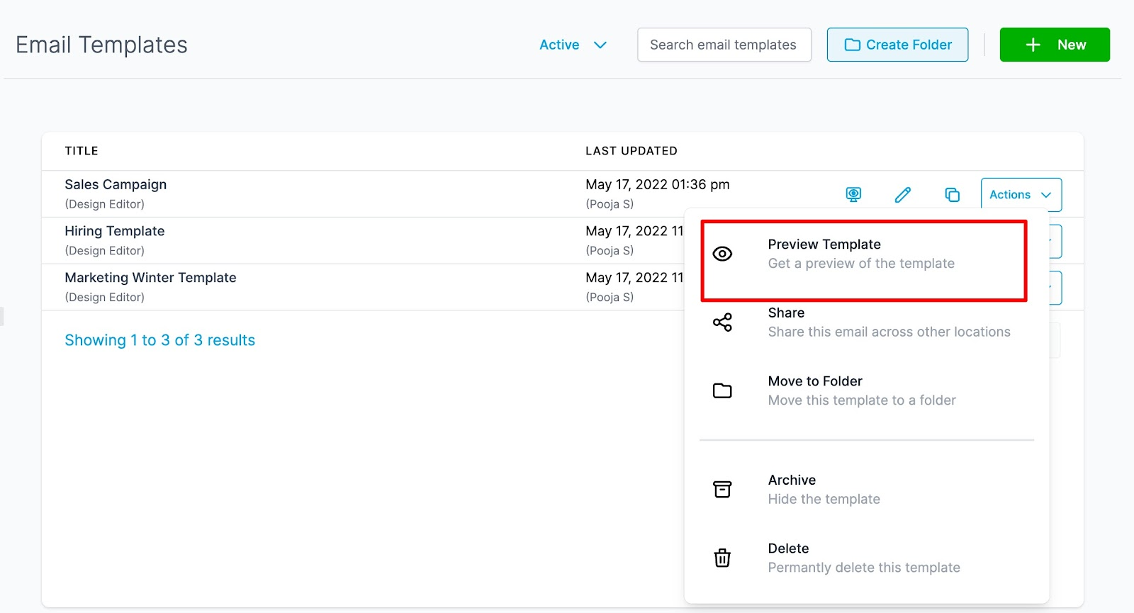
Task: Click the trash can icon
Action: tap(722, 558)
